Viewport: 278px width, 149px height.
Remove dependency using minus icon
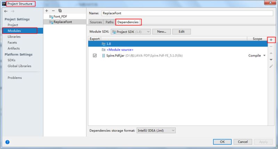click(x=271, y=46)
